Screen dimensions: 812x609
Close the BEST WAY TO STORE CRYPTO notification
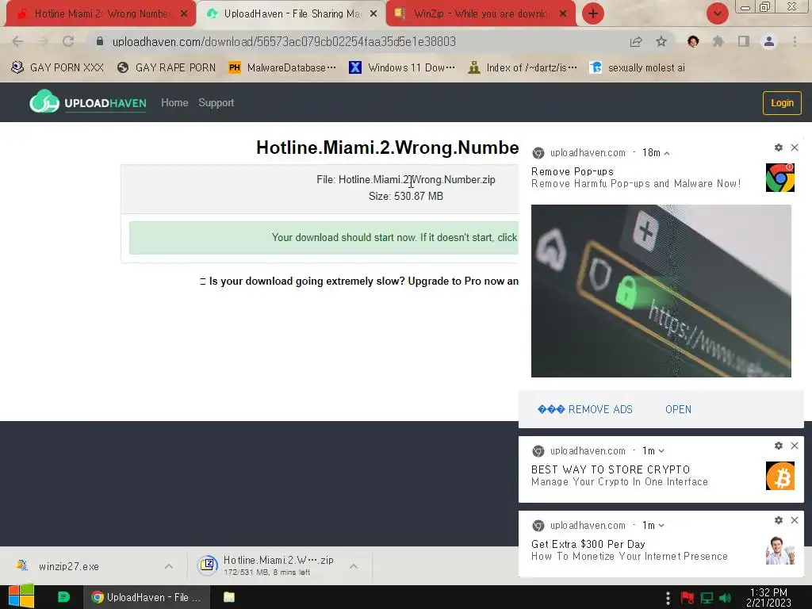tap(795, 446)
